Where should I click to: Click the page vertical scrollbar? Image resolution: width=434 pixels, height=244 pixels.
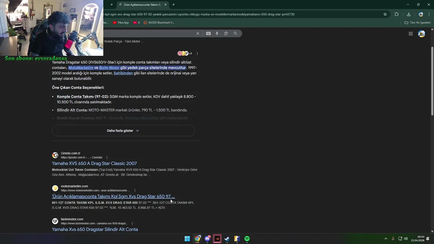coord(432,81)
